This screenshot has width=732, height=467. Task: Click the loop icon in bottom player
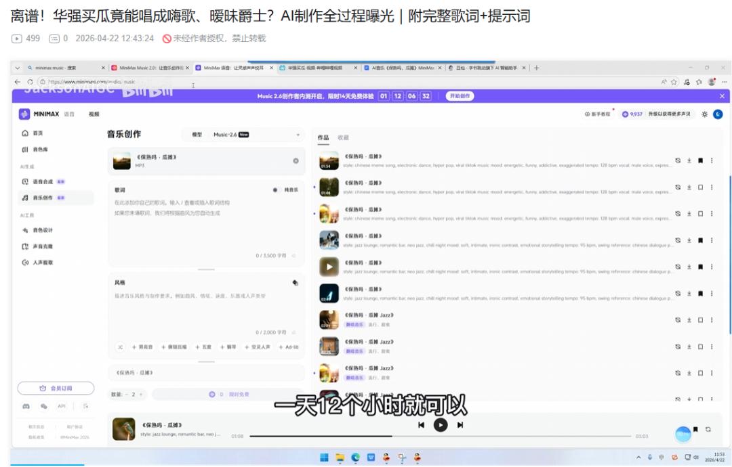tap(708, 429)
